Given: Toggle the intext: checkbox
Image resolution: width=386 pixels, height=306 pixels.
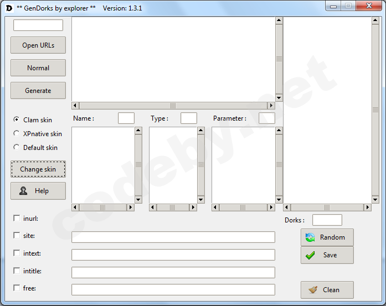Looking at the screenshot, I should click(17, 253).
